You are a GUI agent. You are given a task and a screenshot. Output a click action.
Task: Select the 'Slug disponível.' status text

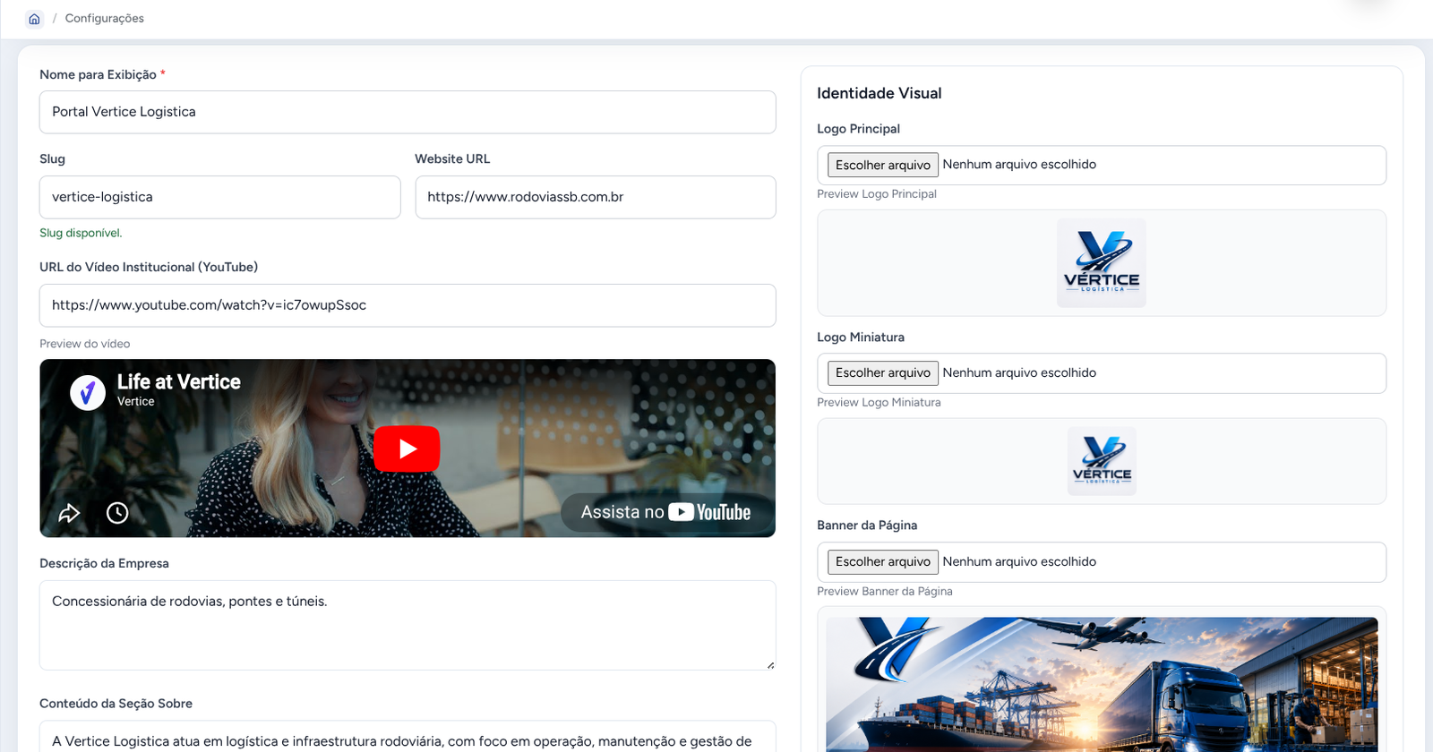[x=81, y=233]
